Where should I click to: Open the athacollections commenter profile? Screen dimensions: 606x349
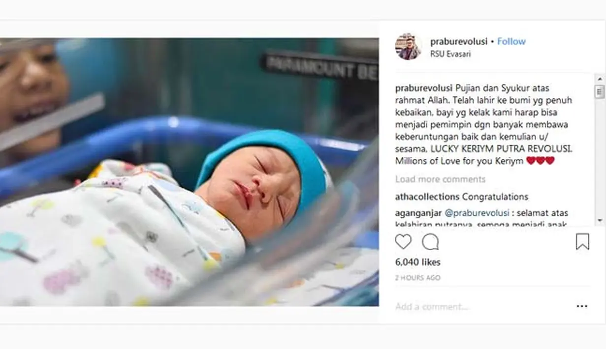427,197
